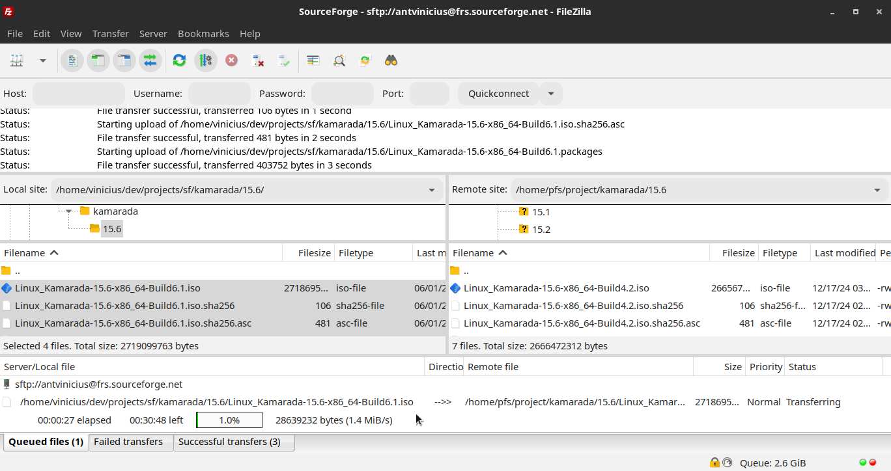The image size is (891, 471).
Task: Toggle directory comparison
Action: (339, 61)
